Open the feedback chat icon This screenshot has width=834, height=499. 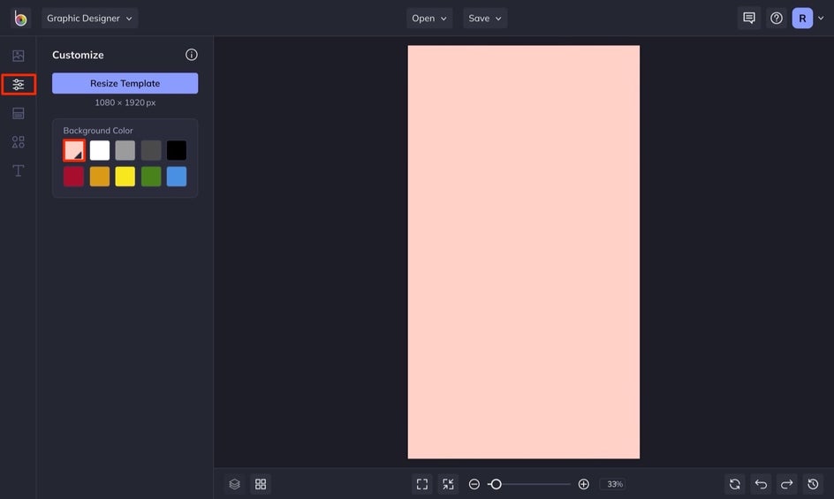[749, 18]
